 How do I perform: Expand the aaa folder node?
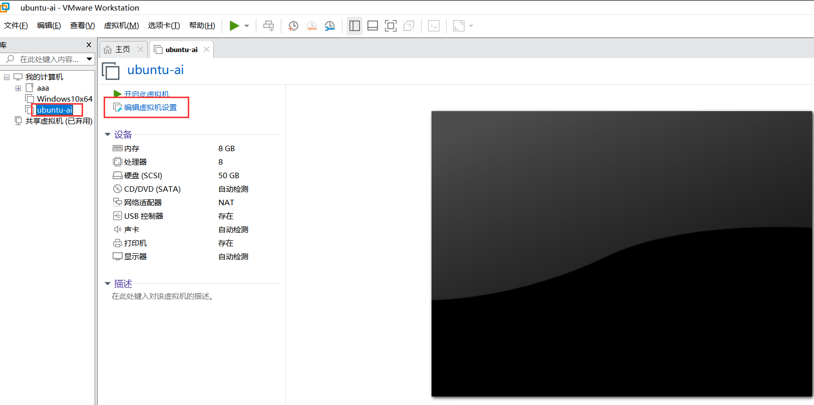(x=18, y=88)
